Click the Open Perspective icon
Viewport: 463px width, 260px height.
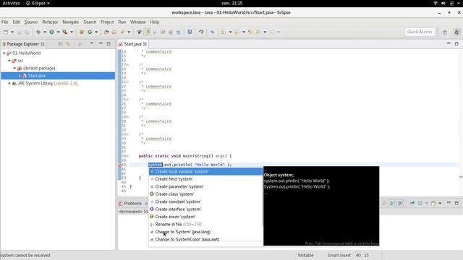[x=445, y=32]
